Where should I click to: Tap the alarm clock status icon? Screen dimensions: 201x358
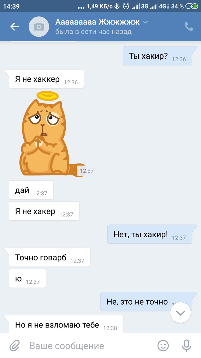point(125,6)
